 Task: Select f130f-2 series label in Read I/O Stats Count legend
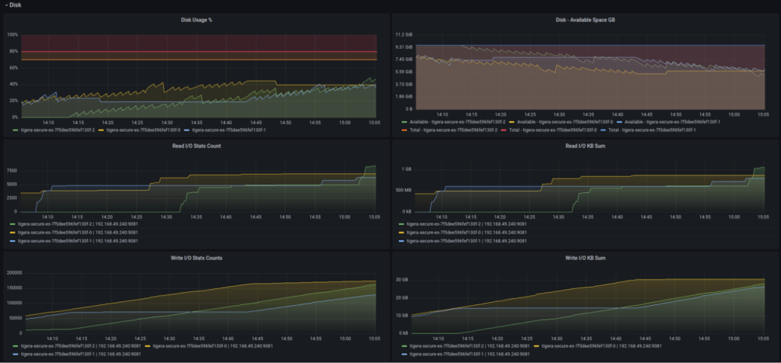78,224
